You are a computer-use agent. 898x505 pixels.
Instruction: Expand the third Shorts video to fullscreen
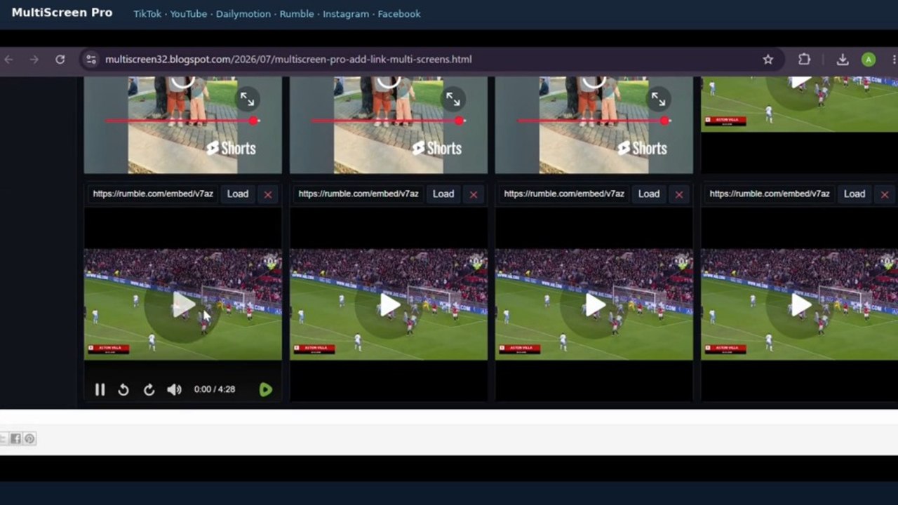pos(658,99)
